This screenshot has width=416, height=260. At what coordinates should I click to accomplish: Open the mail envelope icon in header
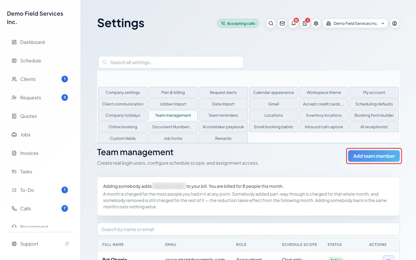(282, 23)
